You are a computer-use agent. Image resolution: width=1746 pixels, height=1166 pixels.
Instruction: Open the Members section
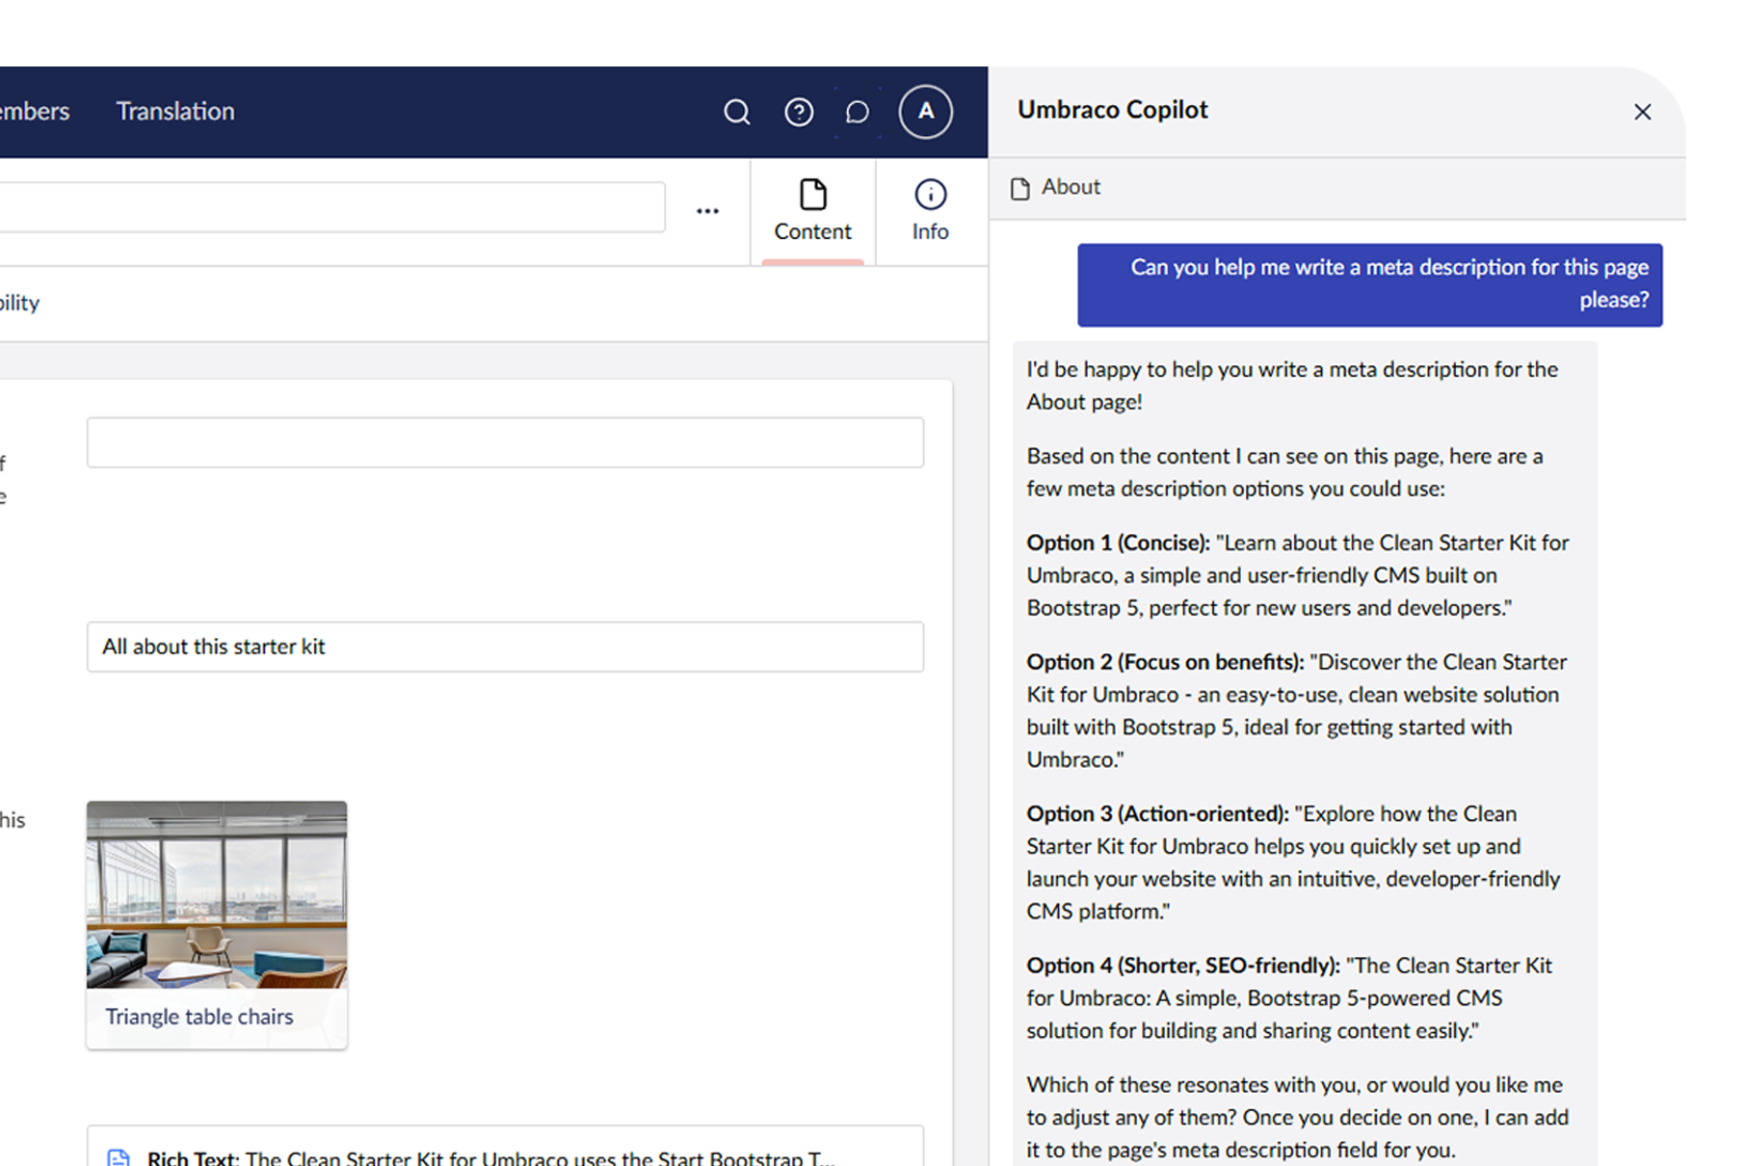[x=35, y=111]
